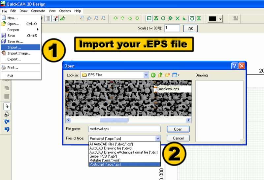The image size is (264, 180).
Task: Choose New... from the File menu
Action: [x=20, y=18]
